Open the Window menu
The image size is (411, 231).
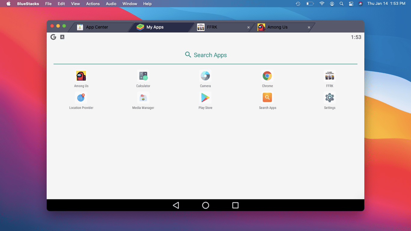[130, 4]
